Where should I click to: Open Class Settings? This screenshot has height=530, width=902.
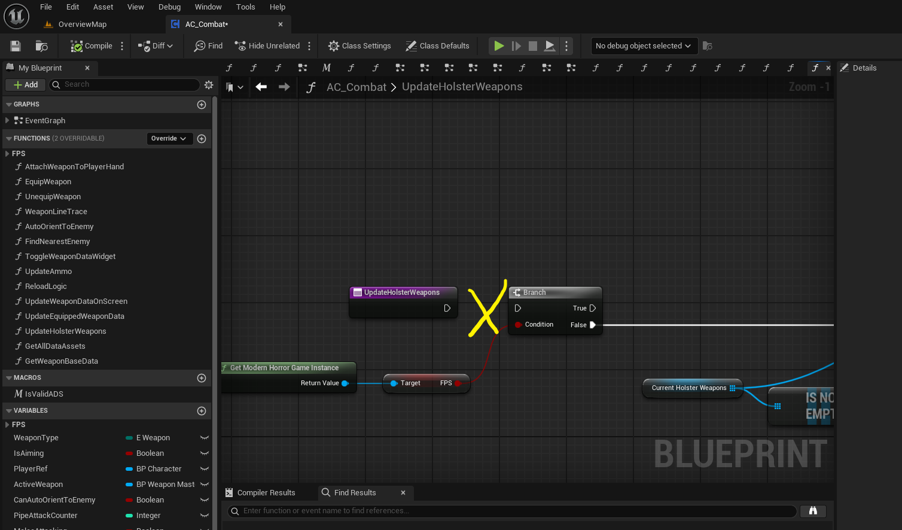pos(359,46)
